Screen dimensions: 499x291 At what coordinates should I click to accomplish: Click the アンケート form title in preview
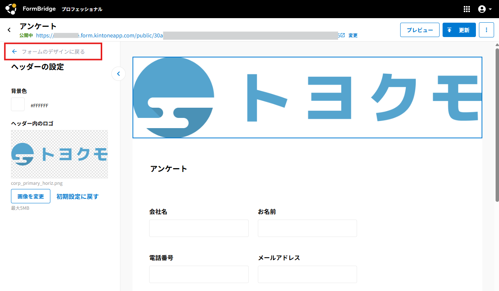tap(168, 169)
